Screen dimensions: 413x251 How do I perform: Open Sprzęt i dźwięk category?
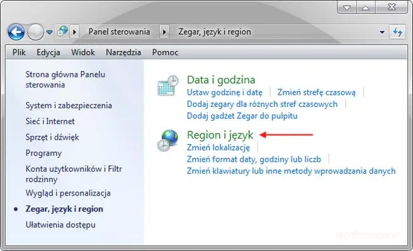click(x=52, y=137)
